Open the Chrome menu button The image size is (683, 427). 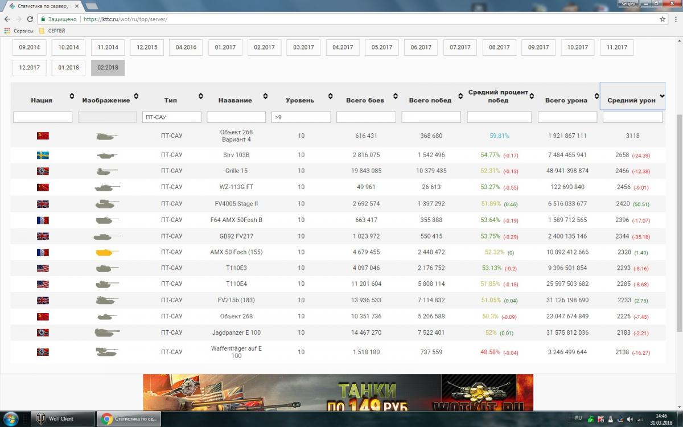(675, 19)
